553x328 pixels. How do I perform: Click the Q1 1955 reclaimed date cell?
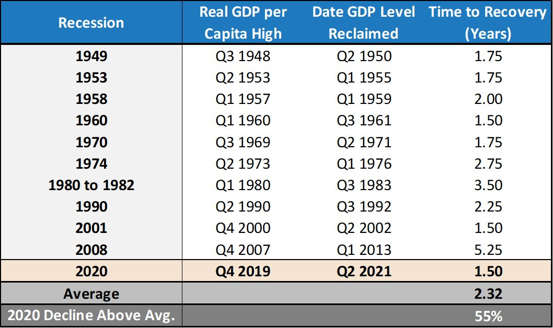pyautogui.click(x=364, y=77)
